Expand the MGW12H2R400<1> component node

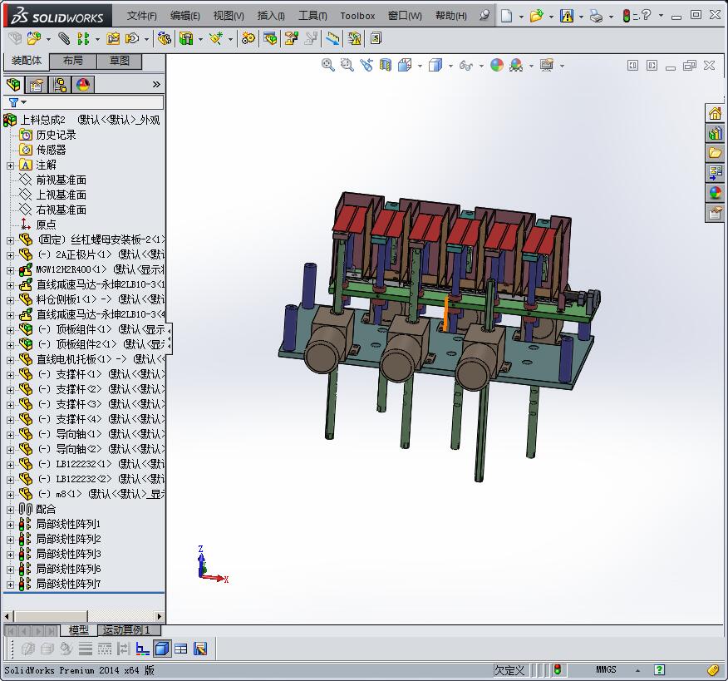pyautogui.click(x=10, y=270)
